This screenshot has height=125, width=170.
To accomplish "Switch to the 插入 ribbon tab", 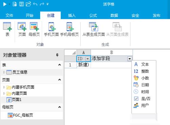I will [x=72, y=15].
